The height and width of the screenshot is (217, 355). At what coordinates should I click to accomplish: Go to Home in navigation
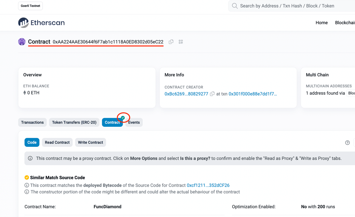pos(322,23)
